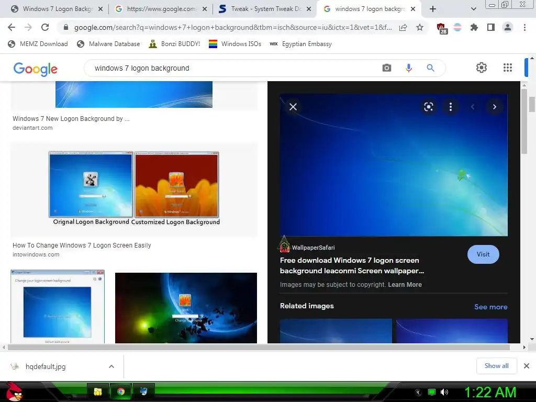This screenshot has width=536, height=402.
Task: Show next image in preview panel
Action: coord(494,107)
